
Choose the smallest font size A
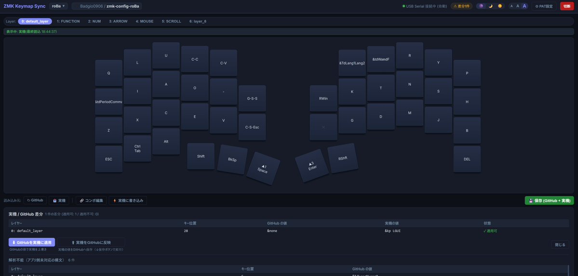point(511,6)
